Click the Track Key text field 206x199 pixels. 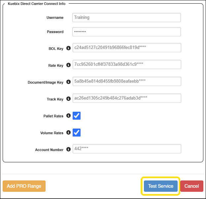126,98
